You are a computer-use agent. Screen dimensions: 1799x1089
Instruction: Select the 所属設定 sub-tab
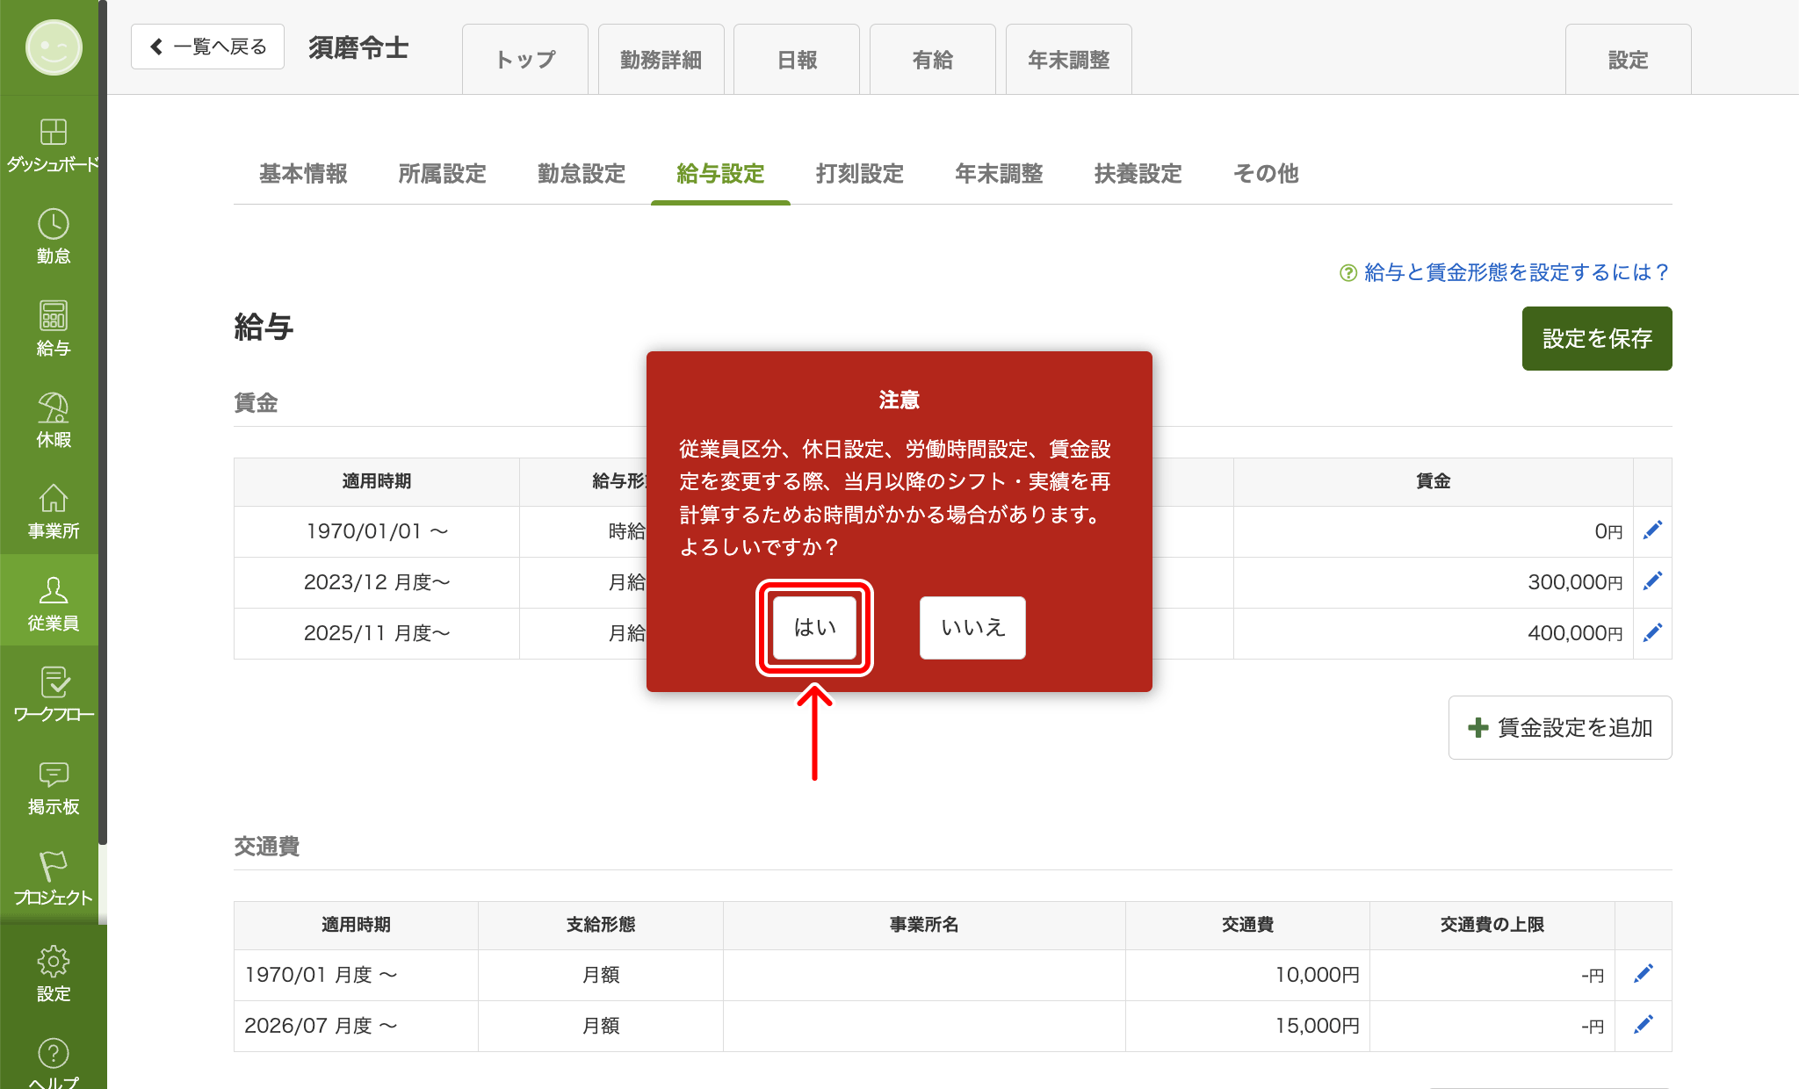[x=442, y=174]
